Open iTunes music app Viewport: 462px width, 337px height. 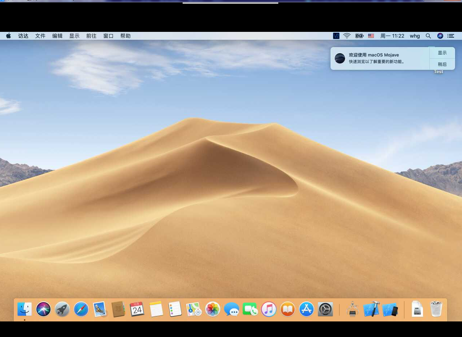click(x=269, y=309)
